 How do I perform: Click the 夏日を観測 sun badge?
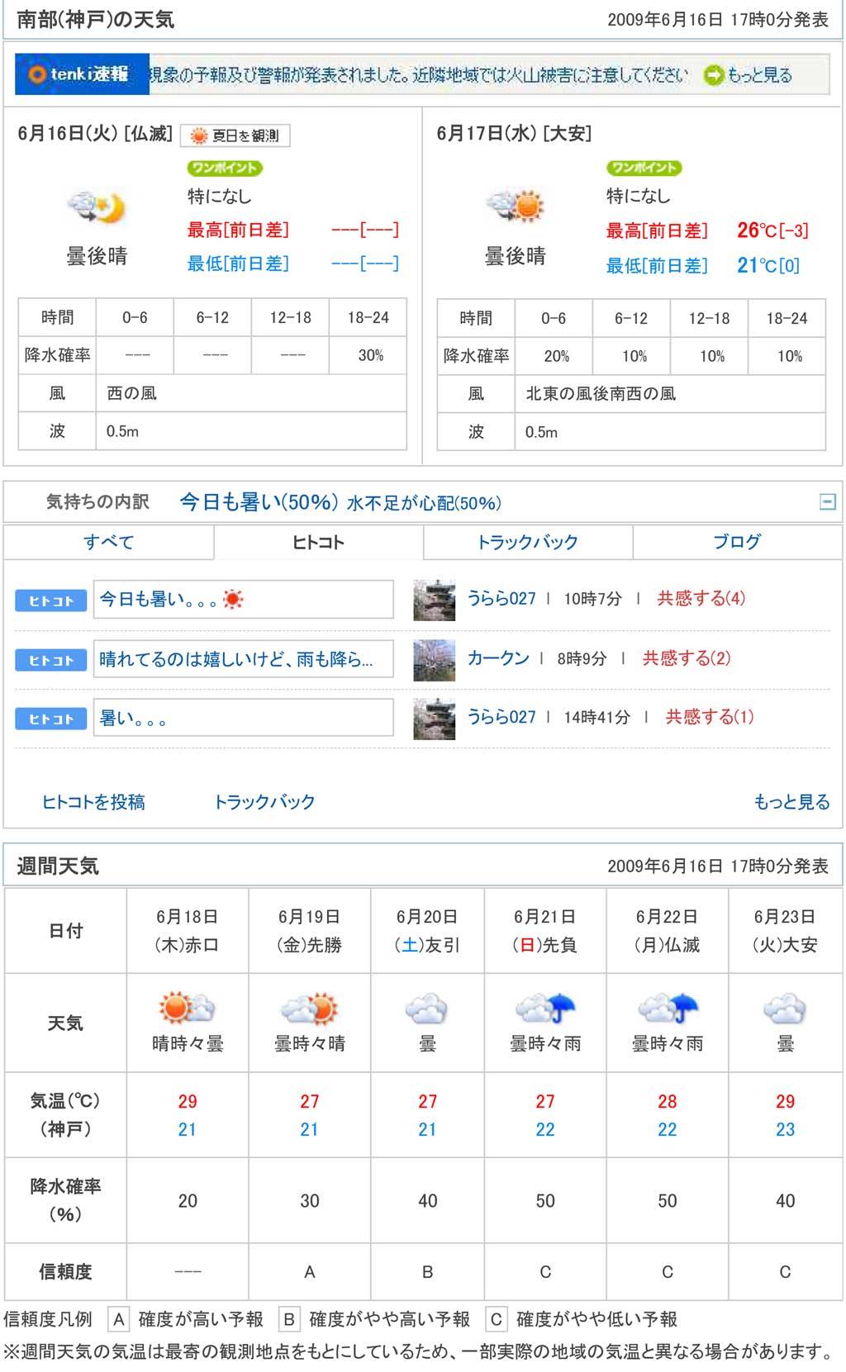tap(235, 135)
